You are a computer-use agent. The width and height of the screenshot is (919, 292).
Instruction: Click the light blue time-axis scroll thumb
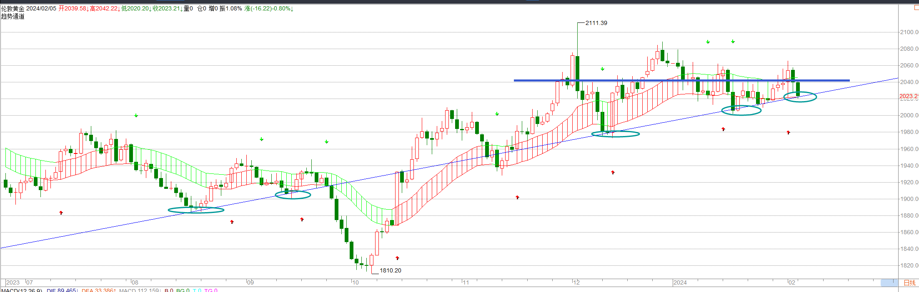coord(889,283)
